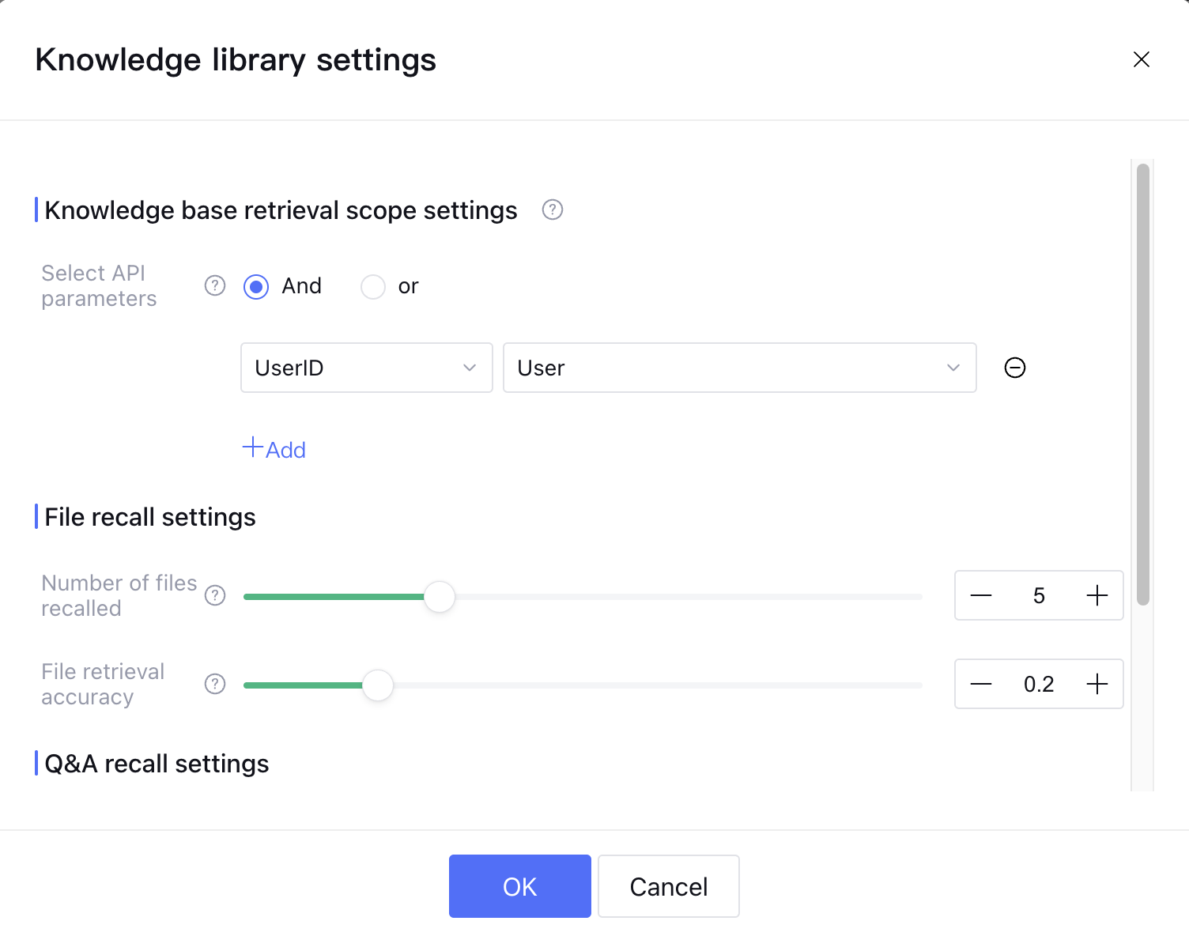Close the Knowledge library settings dialog
This screenshot has height=936, width=1189.
(1141, 59)
